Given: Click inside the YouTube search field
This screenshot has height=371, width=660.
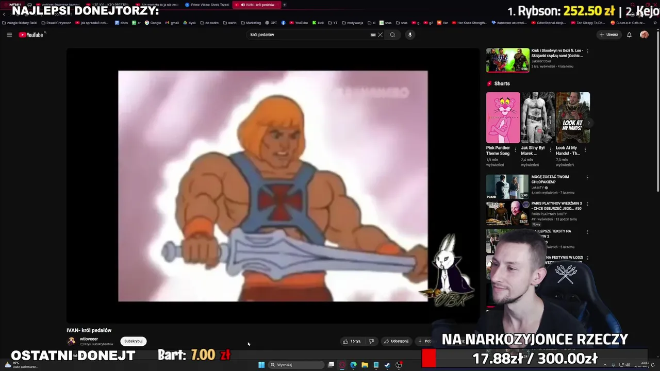Looking at the screenshot, I should 309,35.
